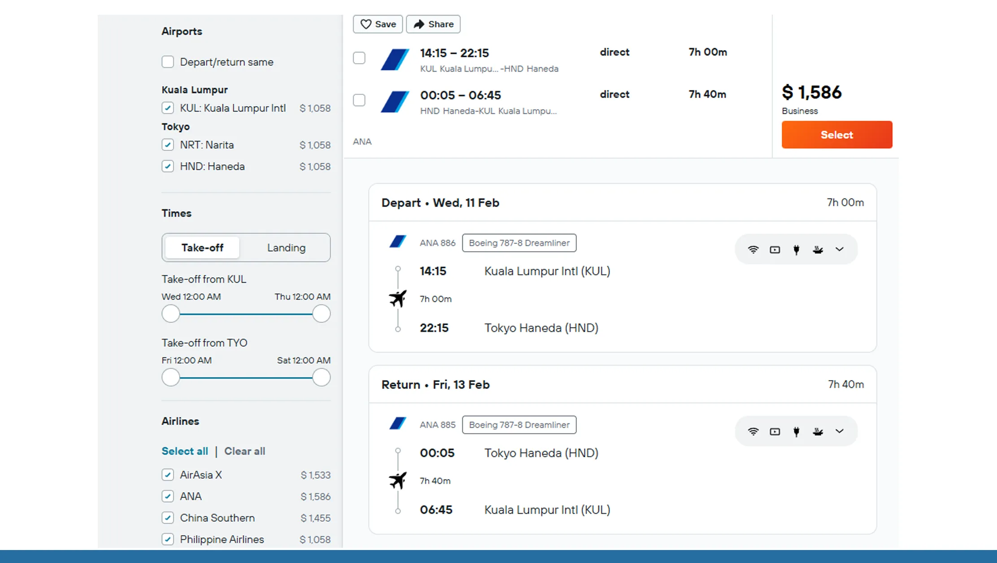997x563 pixels.
Task: Expand the return ANA 885 amenities chevron
Action: 839,431
